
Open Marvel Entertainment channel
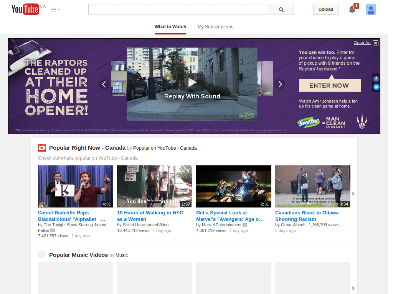coord(221,225)
